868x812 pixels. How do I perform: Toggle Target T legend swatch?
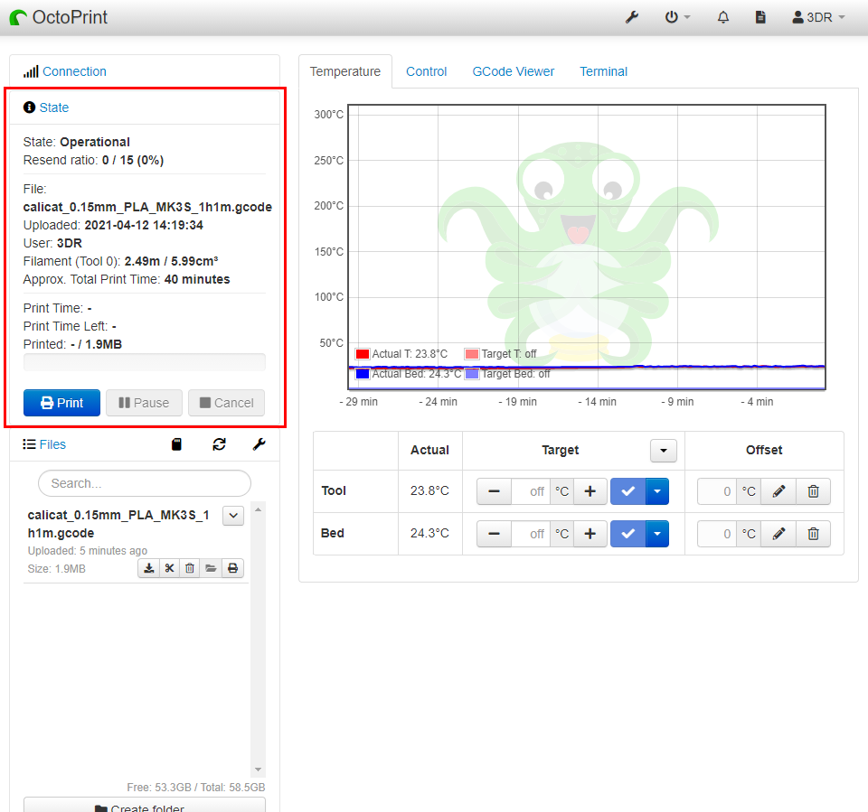(472, 354)
